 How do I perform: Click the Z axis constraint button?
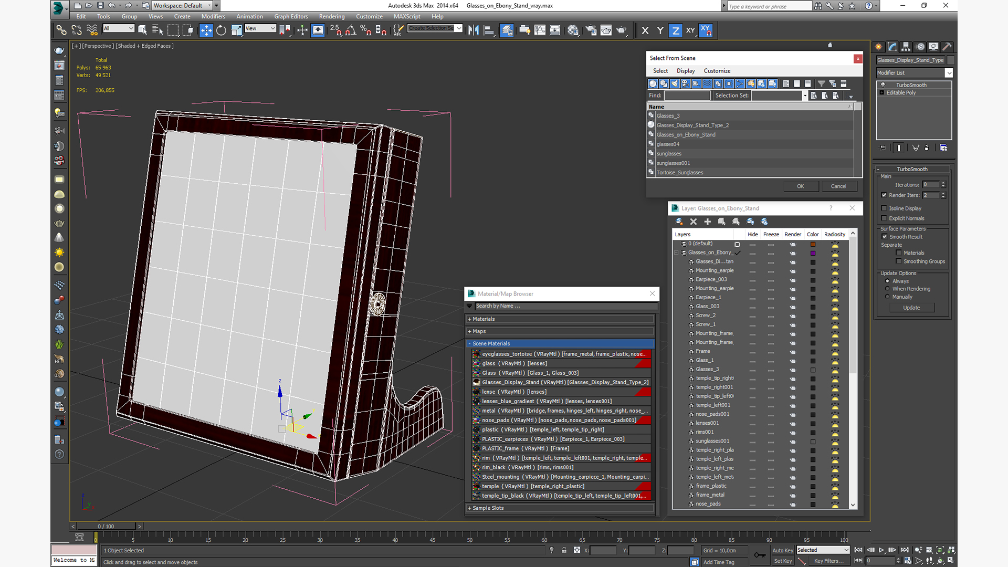(x=675, y=30)
